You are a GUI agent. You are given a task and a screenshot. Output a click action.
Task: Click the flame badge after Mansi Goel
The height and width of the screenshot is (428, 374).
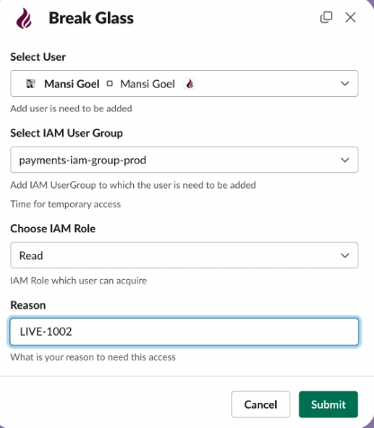[x=190, y=83]
